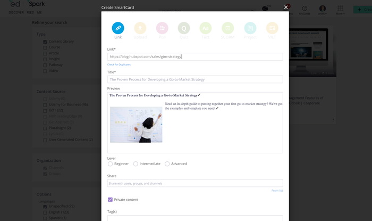Select the Upload card type icon

[x=140, y=28]
